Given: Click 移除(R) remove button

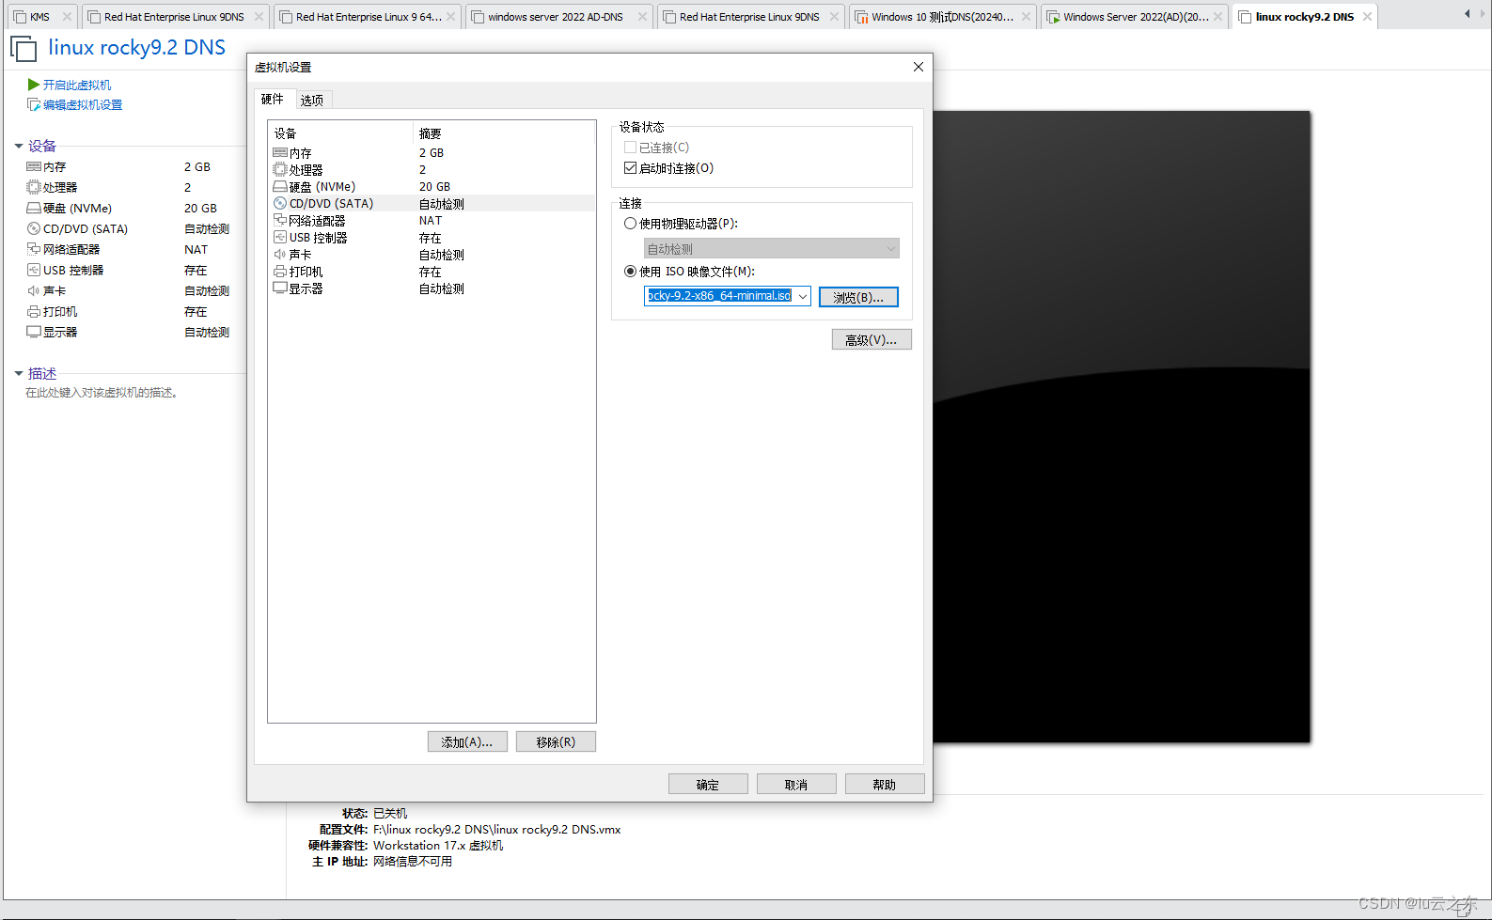Looking at the screenshot, I should pos(556,742).
